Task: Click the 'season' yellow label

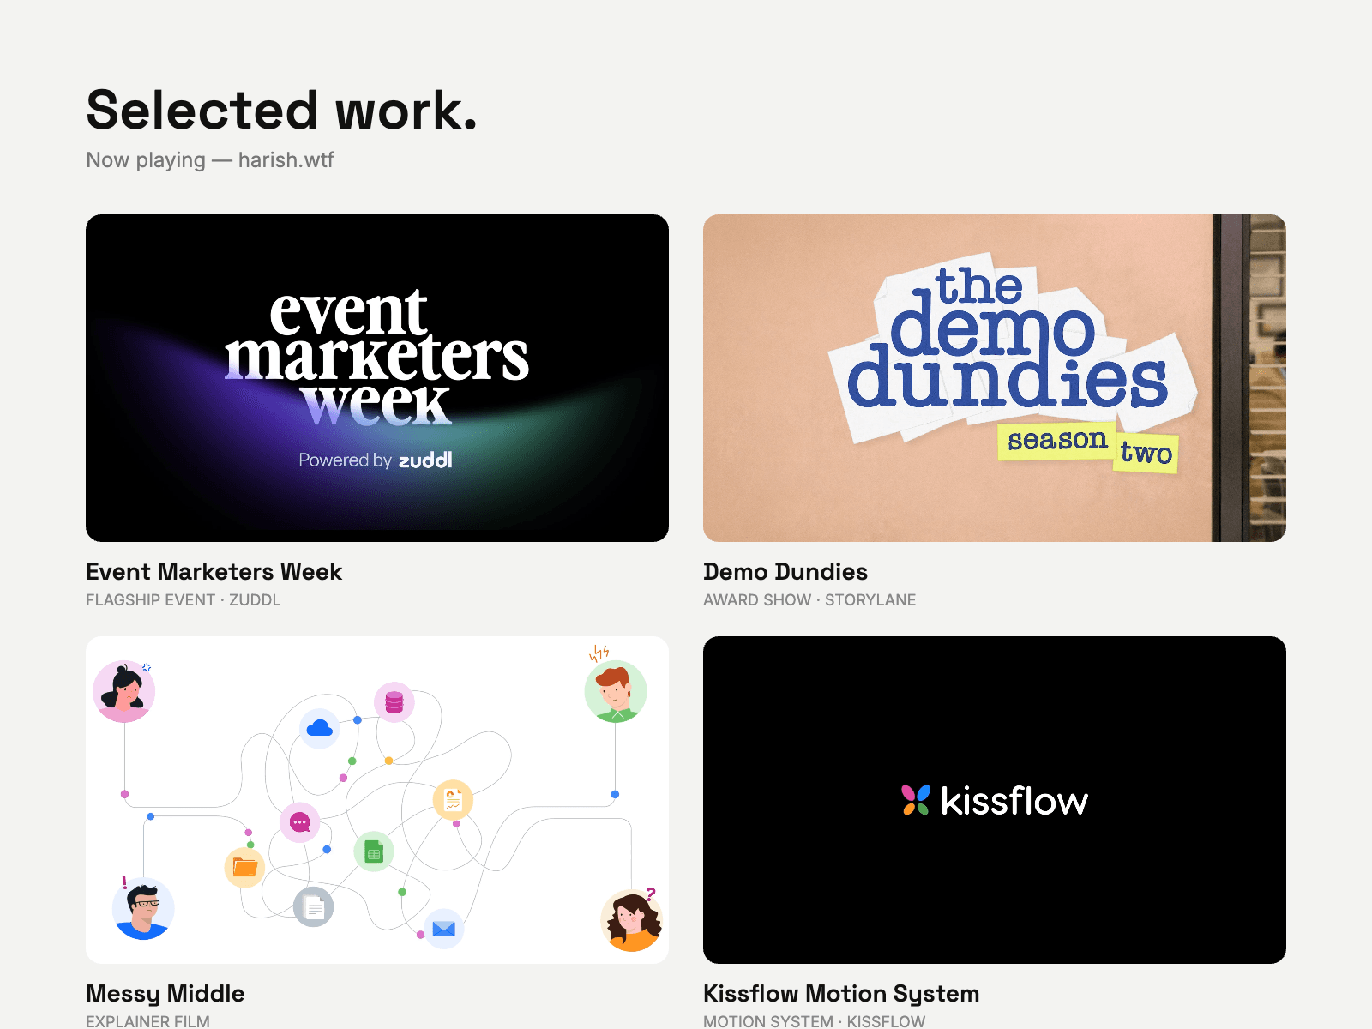Action: 1057,441
